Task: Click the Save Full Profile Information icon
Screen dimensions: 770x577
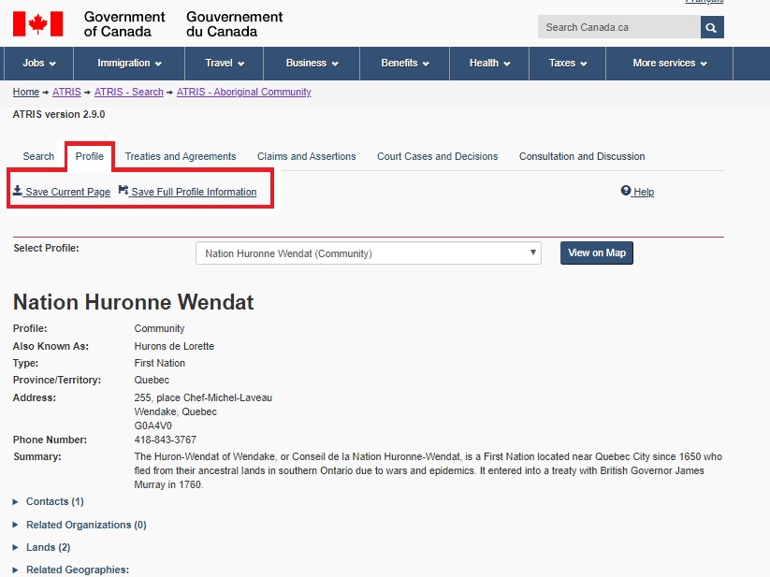Action: click(123, 191)
